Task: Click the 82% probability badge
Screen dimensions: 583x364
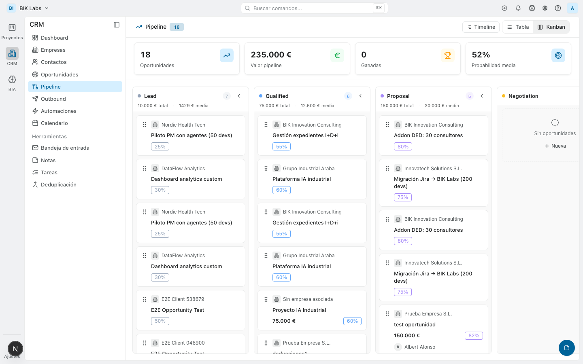Action: [474, 336]
